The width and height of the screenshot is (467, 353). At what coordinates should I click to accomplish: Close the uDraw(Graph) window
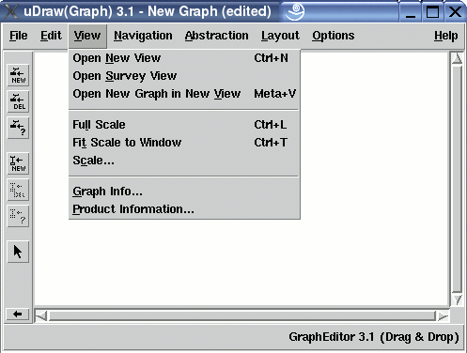455,12
